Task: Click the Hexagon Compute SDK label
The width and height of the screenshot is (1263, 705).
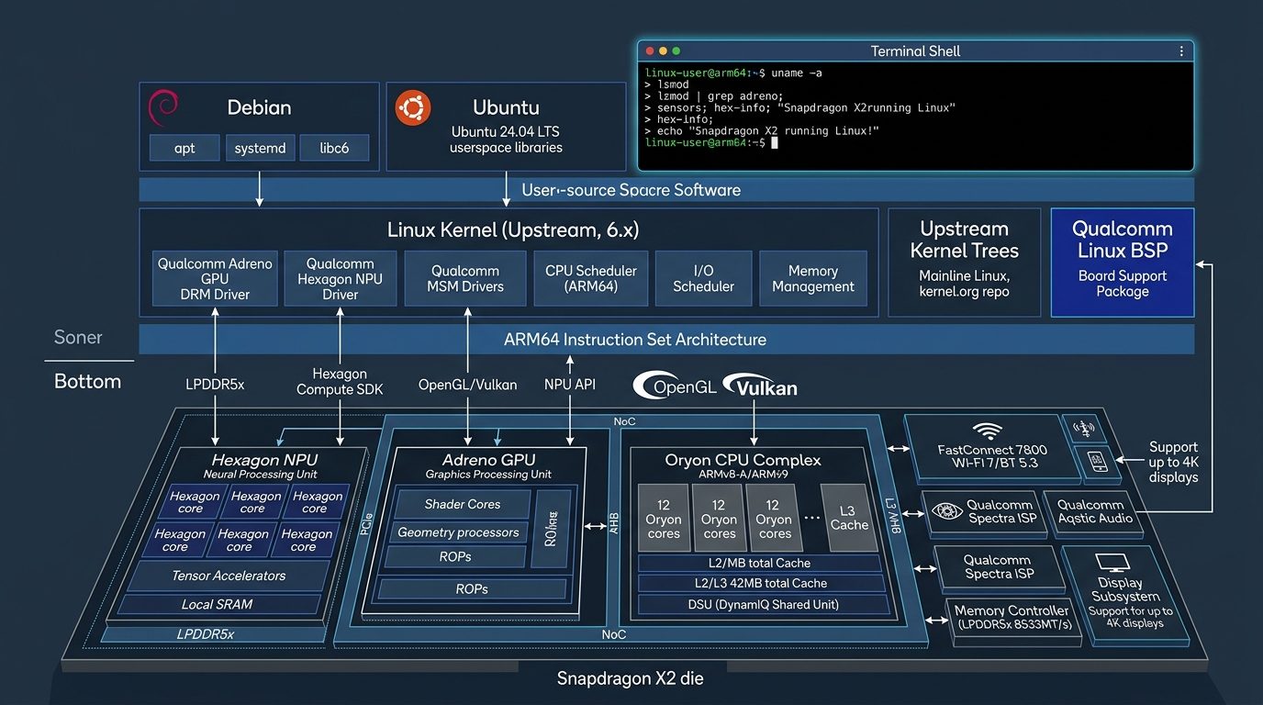Action: click(339, 382)
